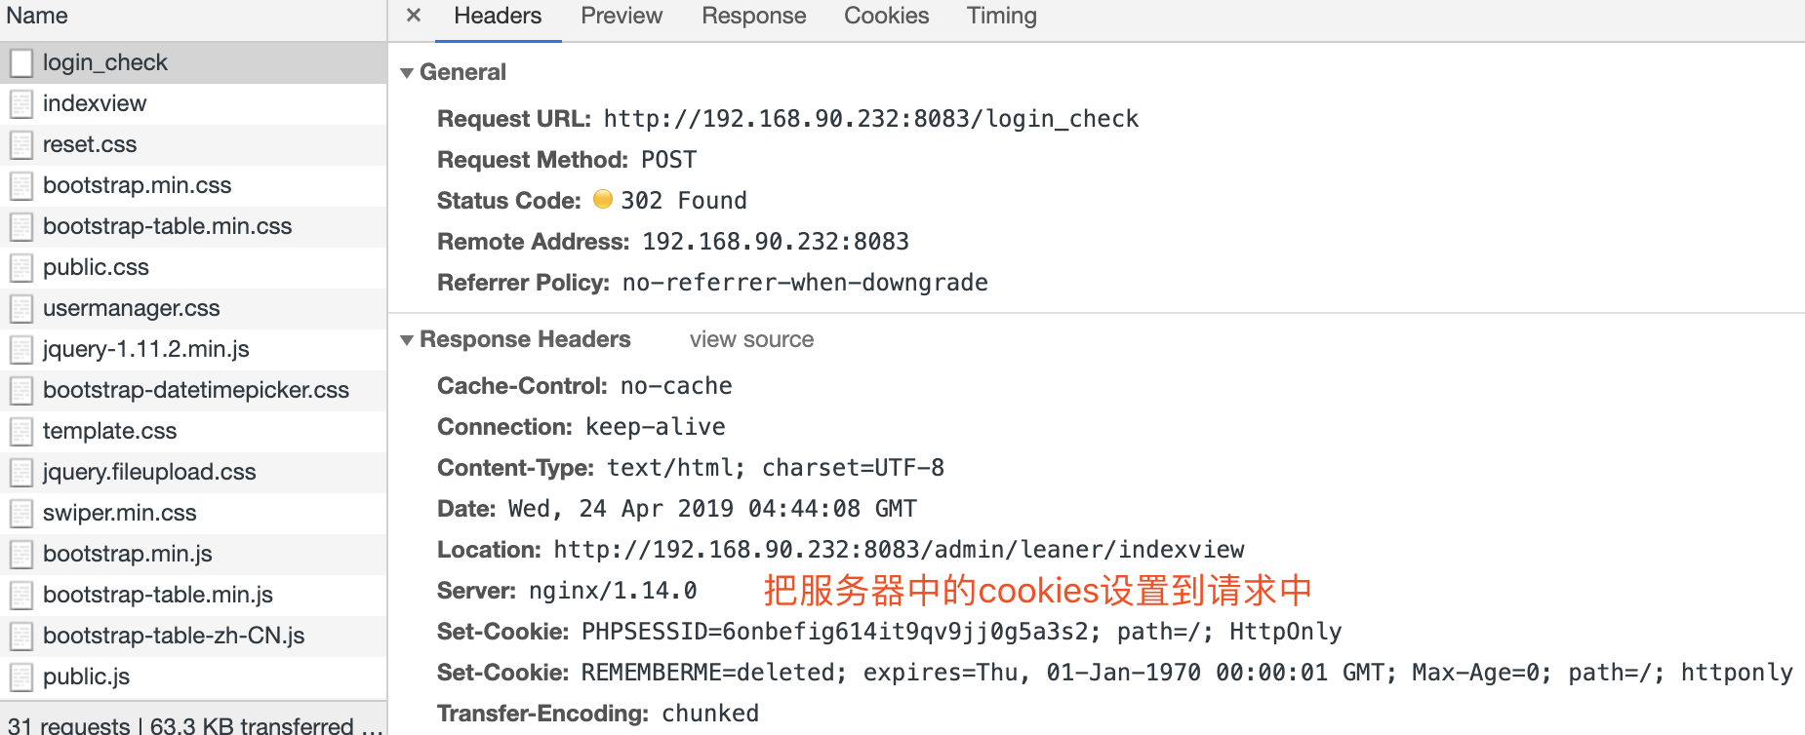Select the bootstrap-table-zh-CN.js request
Viewport: 1805px width, 735px height.
tap(174, 637)
